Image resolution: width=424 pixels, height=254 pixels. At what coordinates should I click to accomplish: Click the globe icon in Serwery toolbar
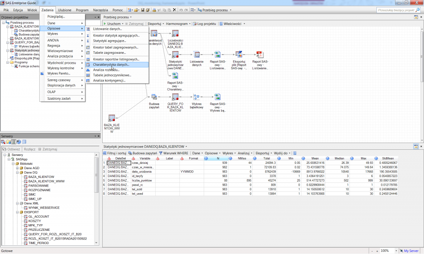point(19,142)
